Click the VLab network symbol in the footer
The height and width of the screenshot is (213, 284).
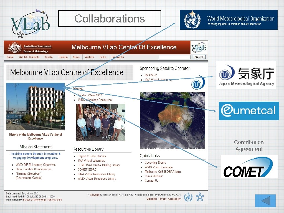(200, 197)
